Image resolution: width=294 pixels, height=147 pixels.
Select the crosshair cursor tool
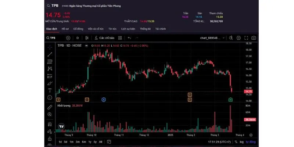[x=50, y=47]
